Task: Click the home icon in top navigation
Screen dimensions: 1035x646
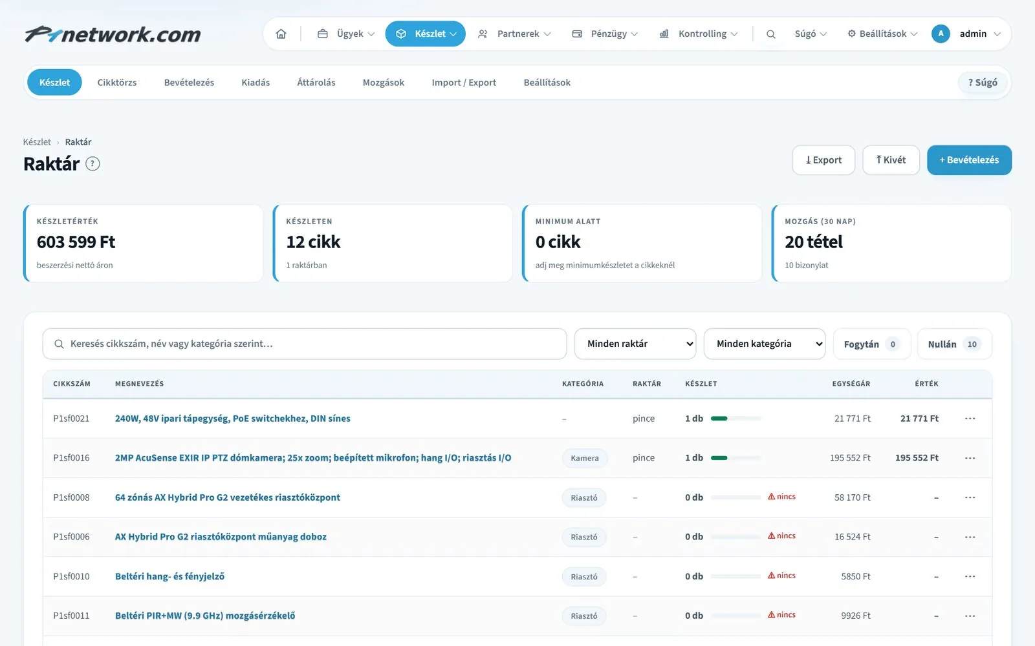Action: point(281,34)
